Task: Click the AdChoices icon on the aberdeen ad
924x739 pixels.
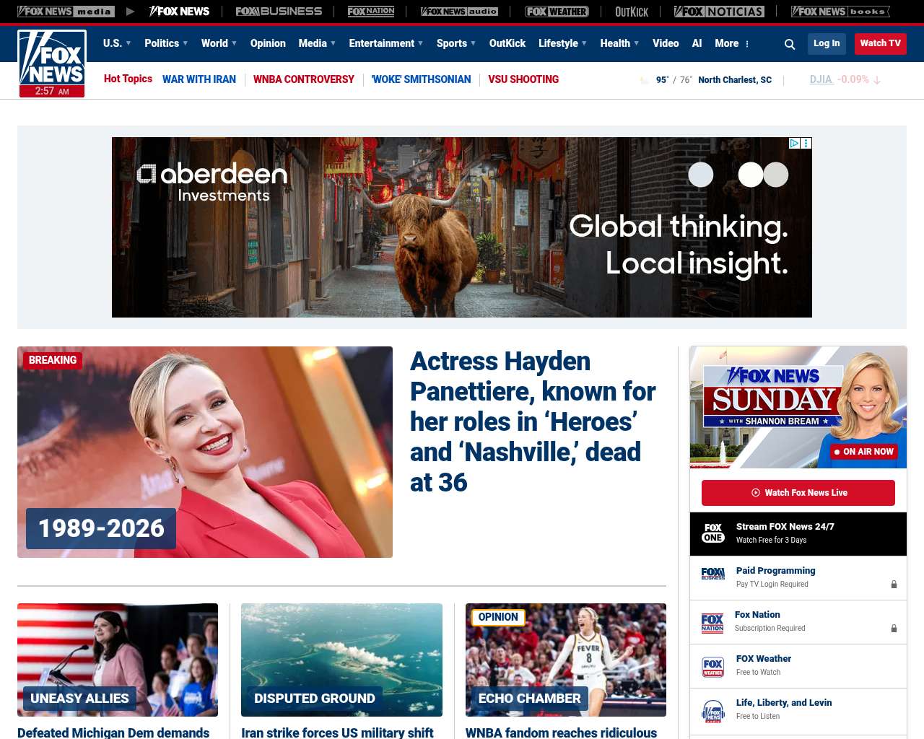Action: (794, 143)
